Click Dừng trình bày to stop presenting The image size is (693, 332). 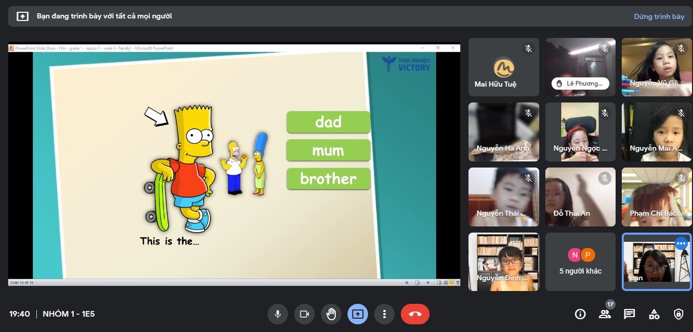coord(659,16)
